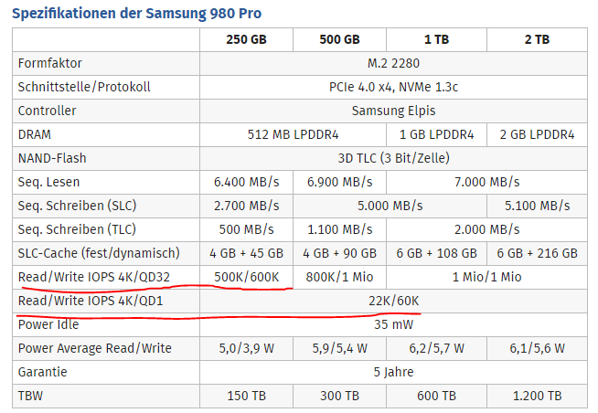Select the 22K/60K QD1 IOPS cell
This screenshot has width=598, height=413.
(x=393, y=301)
